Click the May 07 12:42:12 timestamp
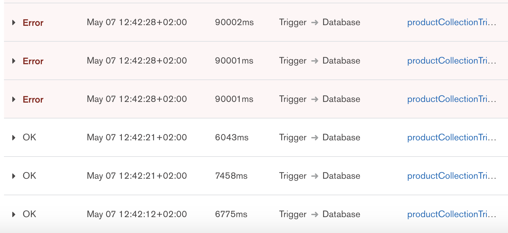This screenshot has height=233, width=508. (137, 214)
